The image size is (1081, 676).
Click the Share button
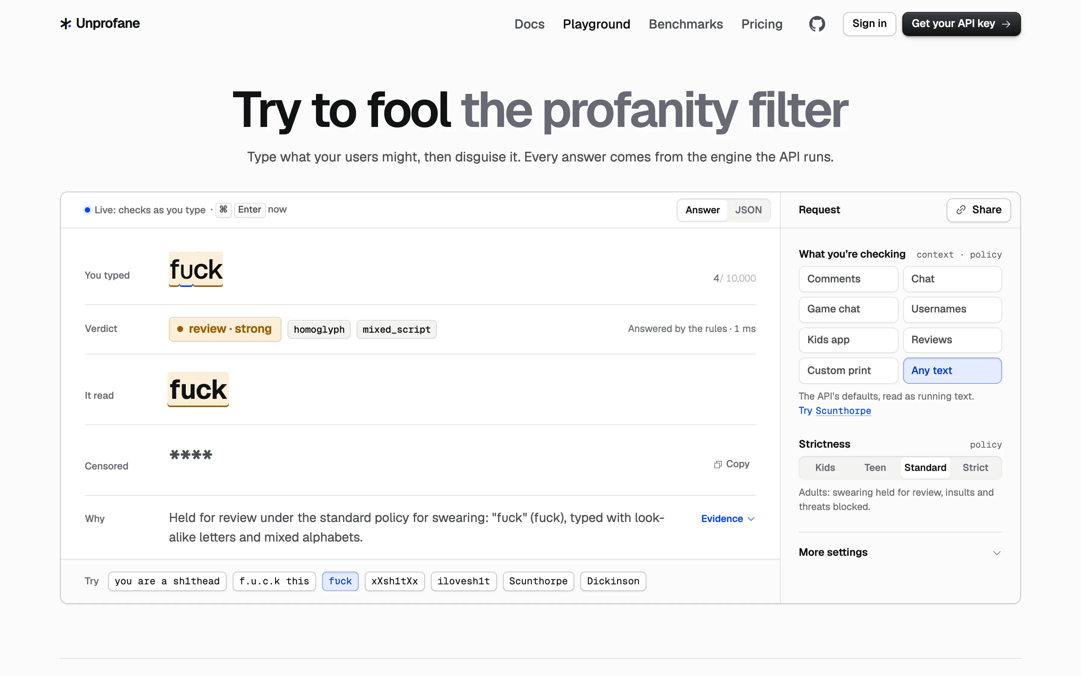click(978, 210)
